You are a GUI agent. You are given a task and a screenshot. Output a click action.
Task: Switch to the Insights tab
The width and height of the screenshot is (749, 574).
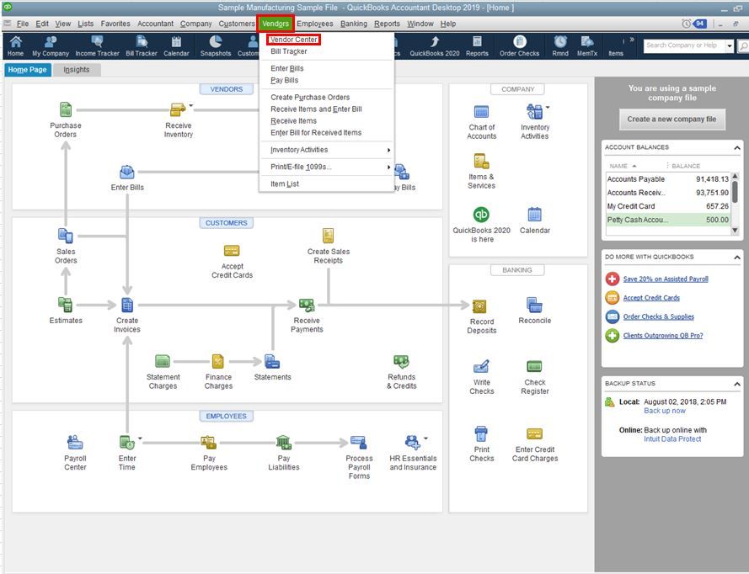[77, 70]
